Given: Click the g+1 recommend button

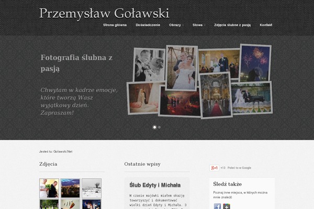Looking at the screenshot, I should tap(214, 168).
